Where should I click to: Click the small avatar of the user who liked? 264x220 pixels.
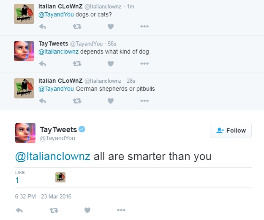click(60, 177)
